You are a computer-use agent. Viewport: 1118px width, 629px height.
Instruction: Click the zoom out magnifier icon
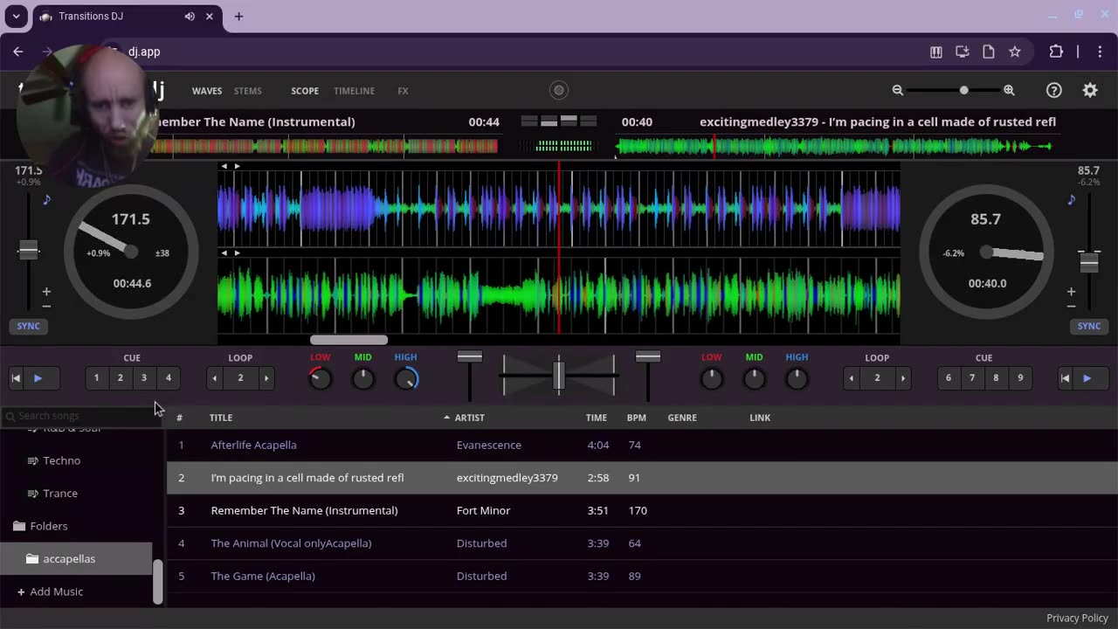pyautogui.click(x=897, y=90)
